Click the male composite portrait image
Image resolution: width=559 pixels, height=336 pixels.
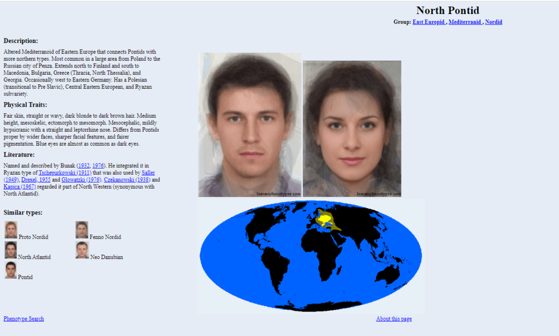coord(250,124)
